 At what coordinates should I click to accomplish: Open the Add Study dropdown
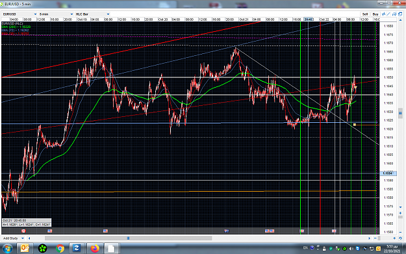point(13,238)
